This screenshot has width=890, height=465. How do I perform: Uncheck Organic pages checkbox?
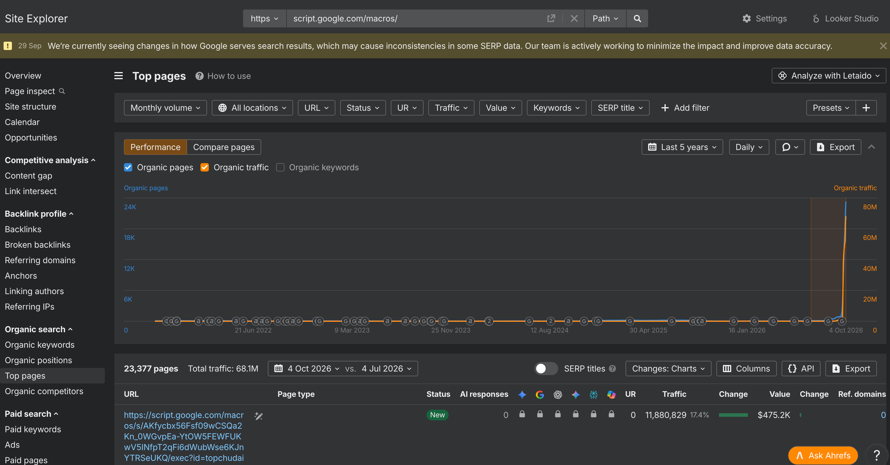128,167
